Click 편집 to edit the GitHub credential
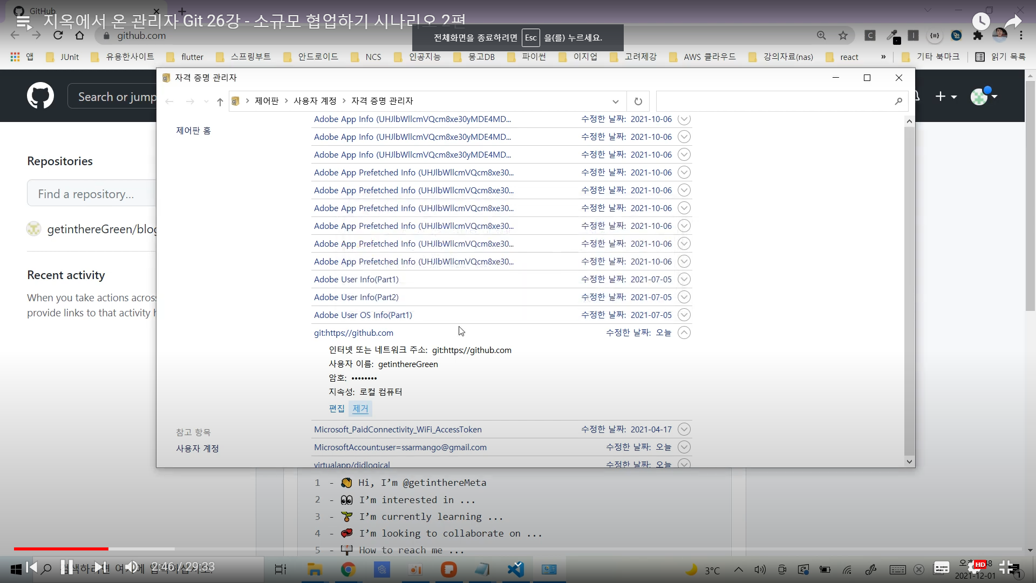This screenshot has height=583, width=1036. 337,409
